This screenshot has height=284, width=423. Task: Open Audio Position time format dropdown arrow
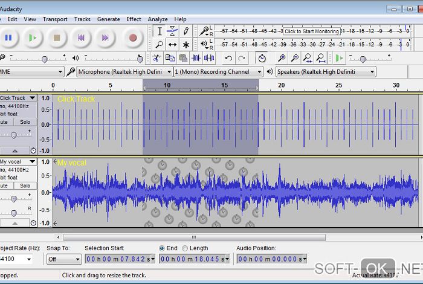pyautogui.click(x=305, y=259)
